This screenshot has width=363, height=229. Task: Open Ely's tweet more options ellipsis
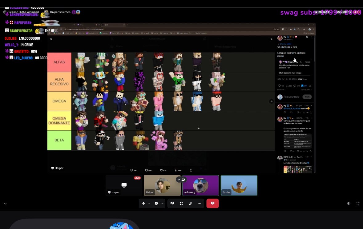click(311, 37)
